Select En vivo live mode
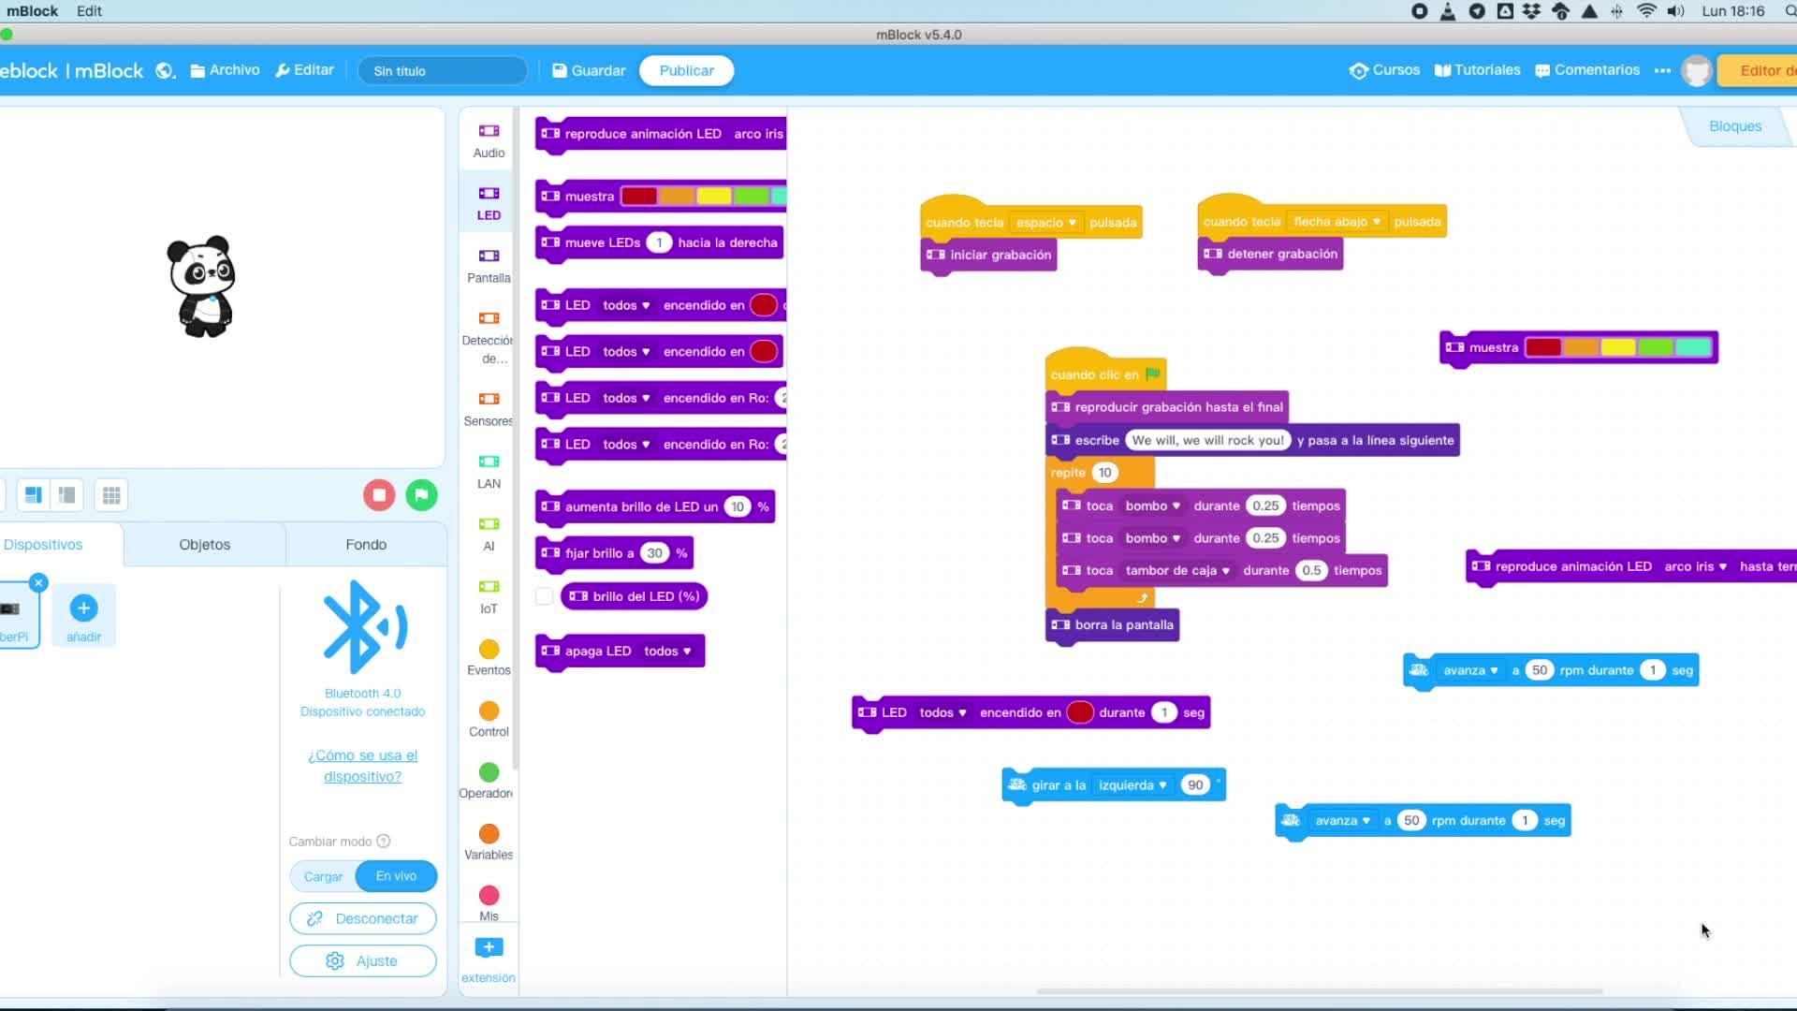 pyautogui.click(x=396, y=876)
